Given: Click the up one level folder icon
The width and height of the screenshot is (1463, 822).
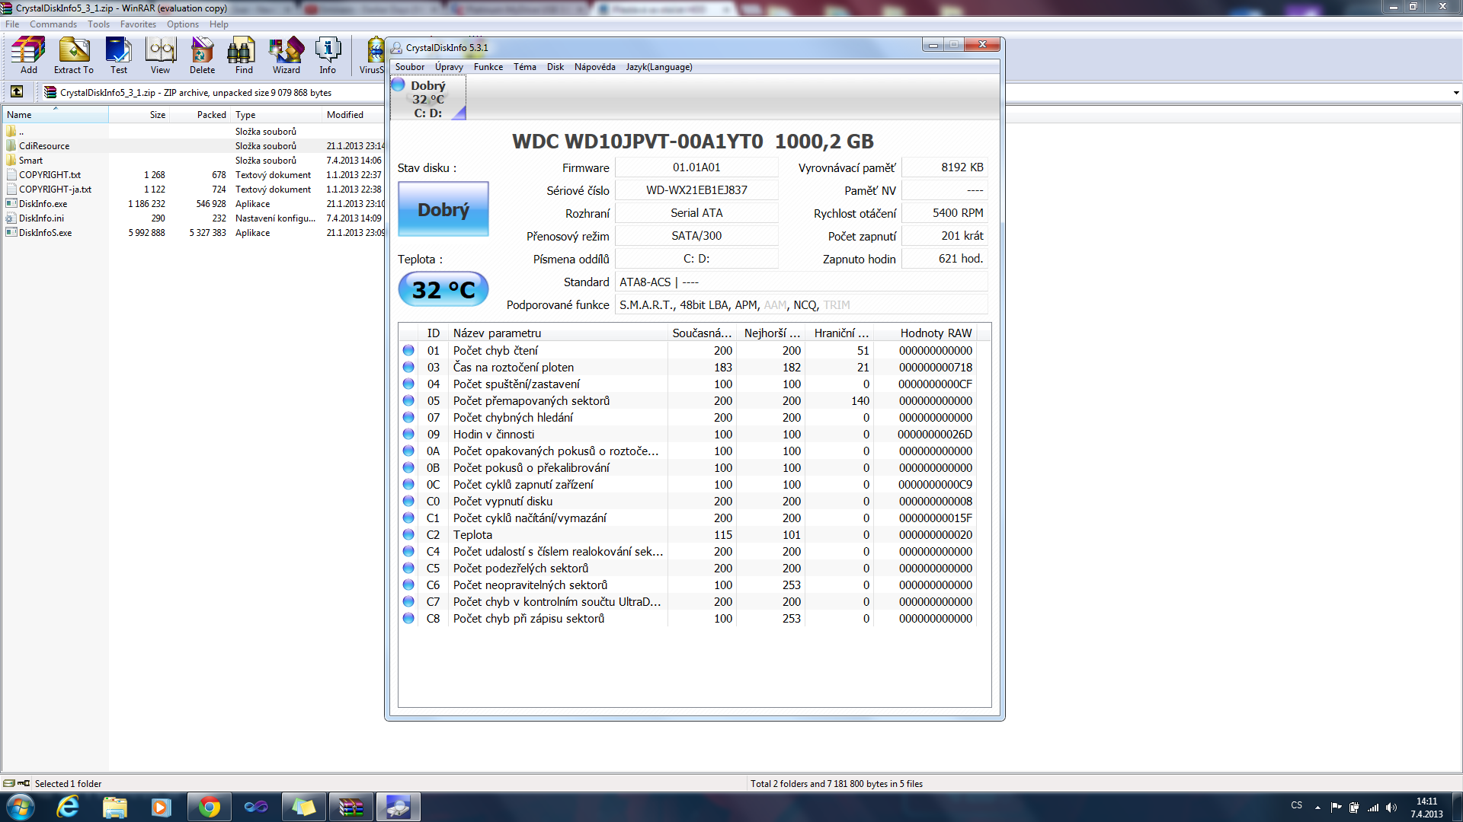Looking at the screenshot, I should (17, 92).
